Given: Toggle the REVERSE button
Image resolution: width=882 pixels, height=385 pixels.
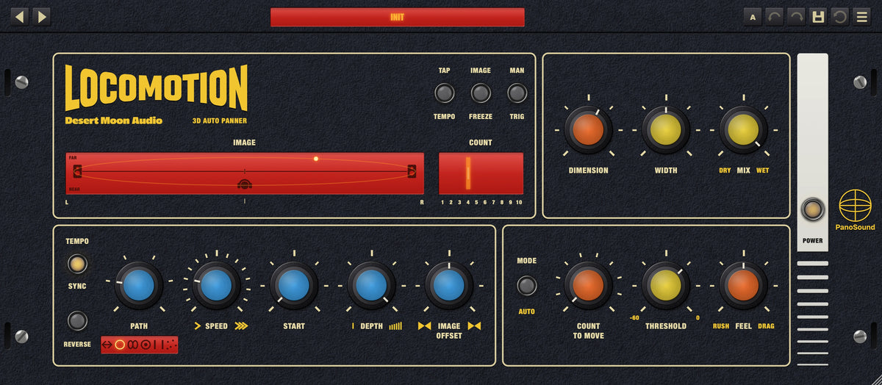Looking at the screenshot, I should point(77,321).
